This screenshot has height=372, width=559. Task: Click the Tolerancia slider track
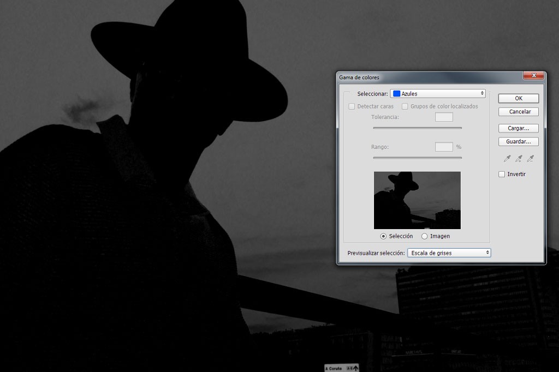[417, 128]
